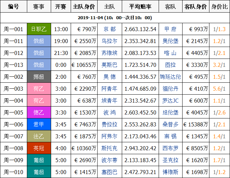Click home value € 10360万
Viewport: 230px width, 178px height.
(x=84, y=148)
